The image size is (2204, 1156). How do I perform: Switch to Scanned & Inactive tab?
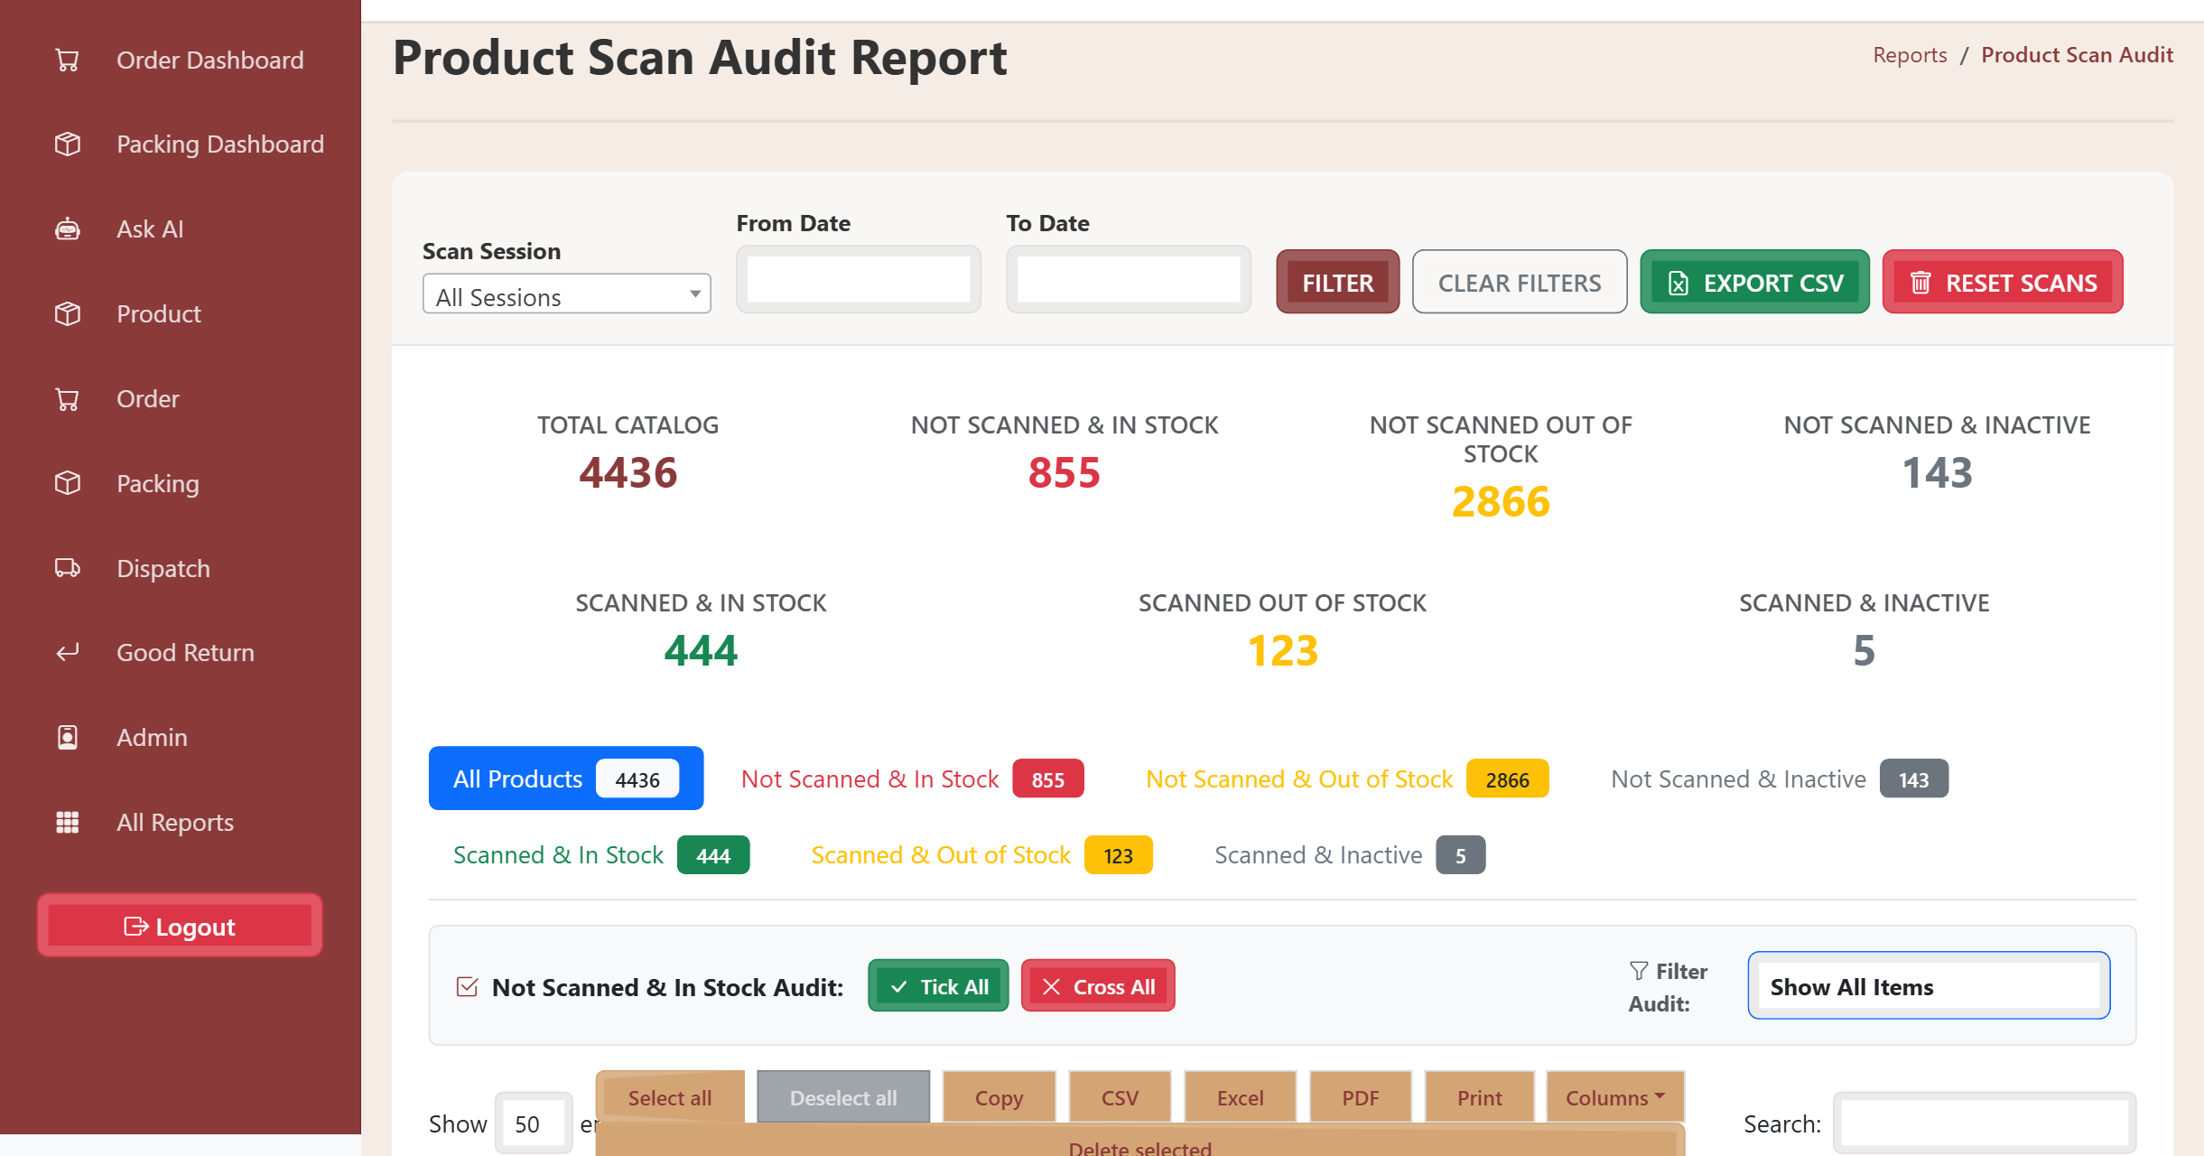click(x=1350, y=854)
